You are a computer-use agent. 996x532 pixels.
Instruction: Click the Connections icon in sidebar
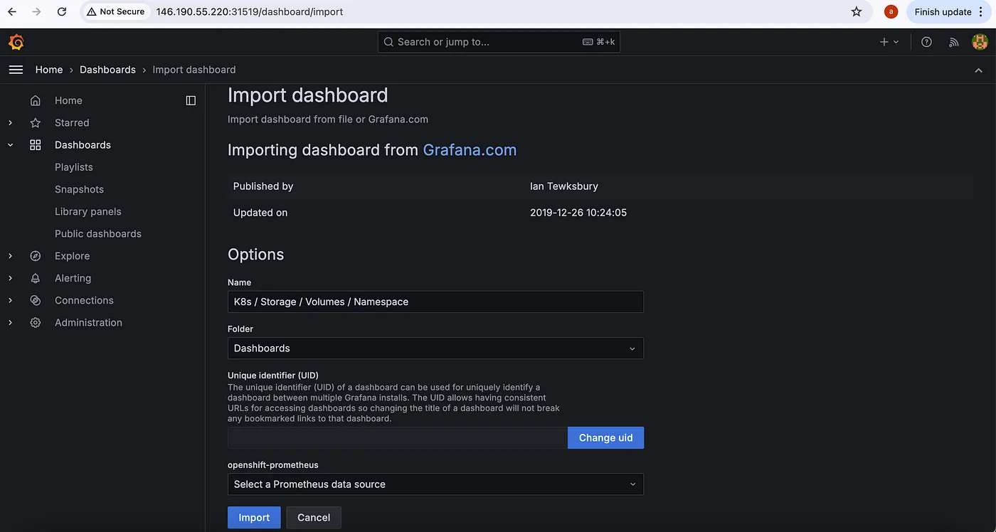[x=36, y=300]
